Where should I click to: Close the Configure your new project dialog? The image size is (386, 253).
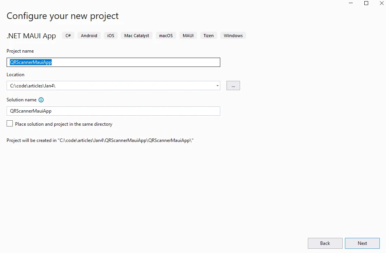(x=381, y=3)
